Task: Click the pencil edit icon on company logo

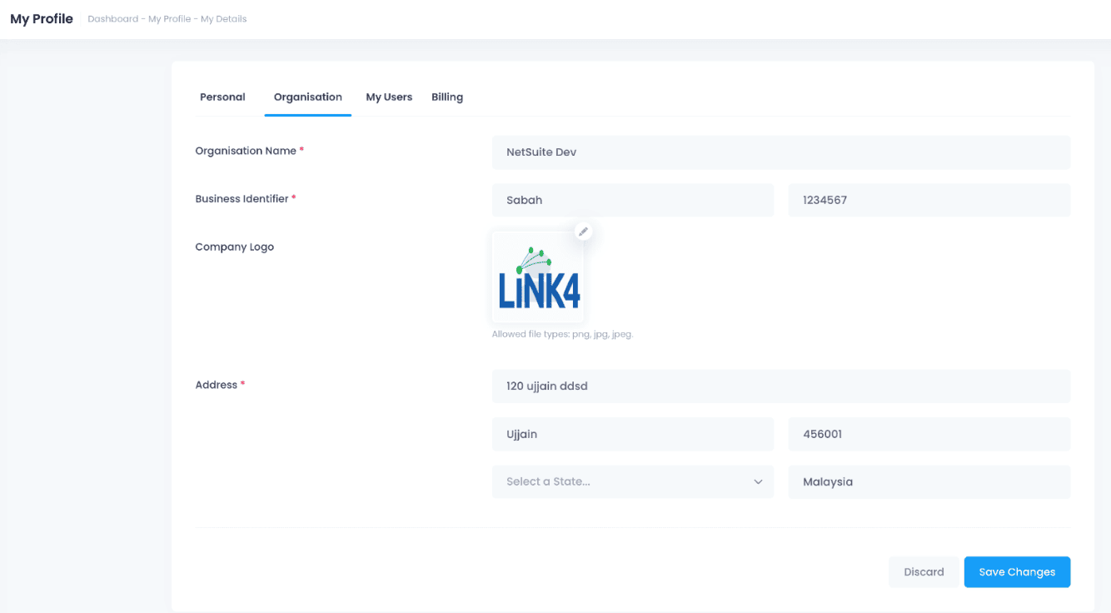Action: (584, 232)
